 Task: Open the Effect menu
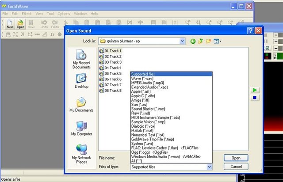27,14
